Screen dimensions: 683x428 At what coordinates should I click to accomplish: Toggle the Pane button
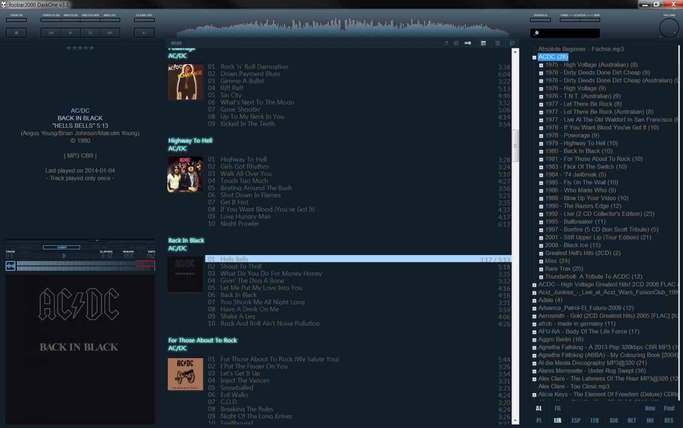(x=570, y=20)
